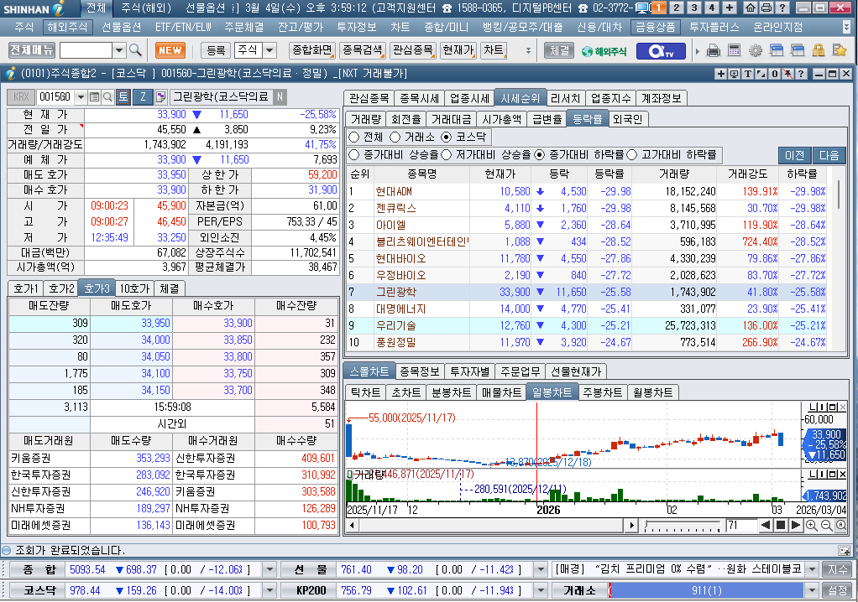Click the plus icon in inner window title bar
The width and height of the screenshot is (858, 602).
(x=720, y=74)
